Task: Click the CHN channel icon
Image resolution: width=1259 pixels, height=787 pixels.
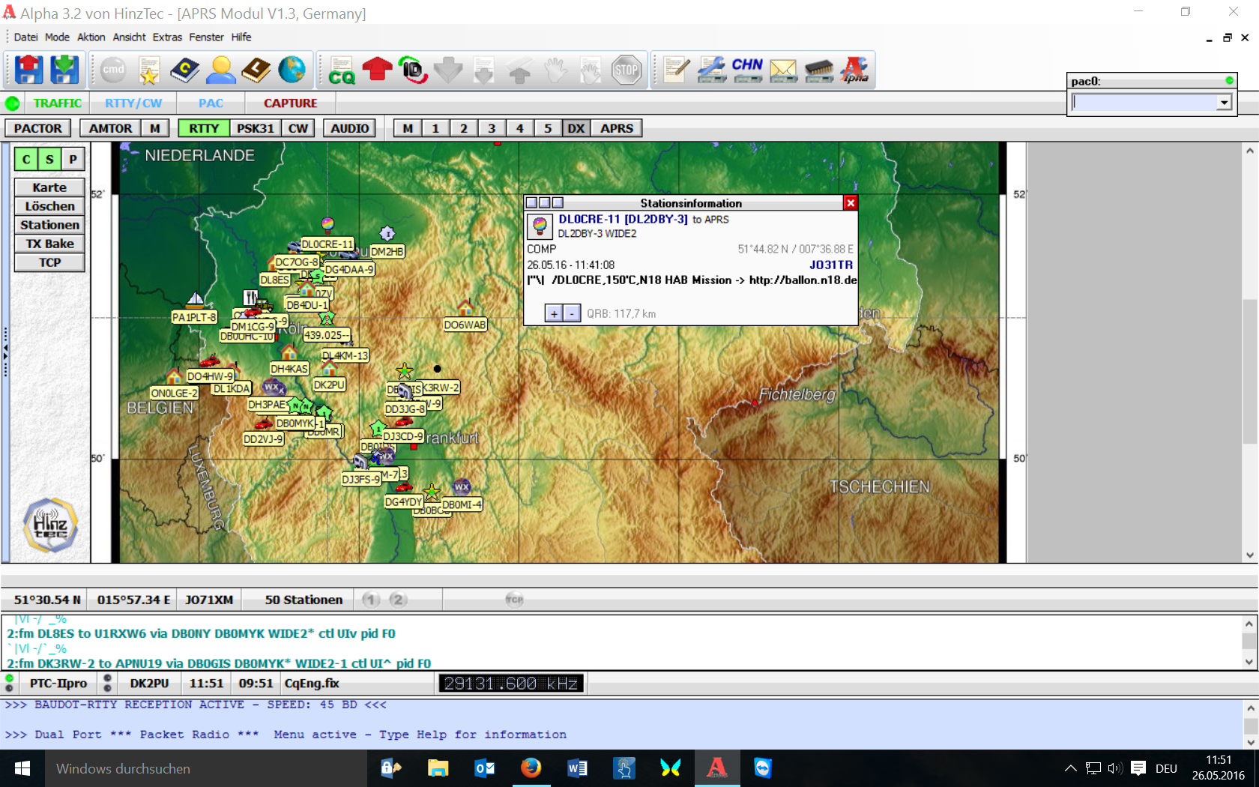Action: [x=747, y=70]
